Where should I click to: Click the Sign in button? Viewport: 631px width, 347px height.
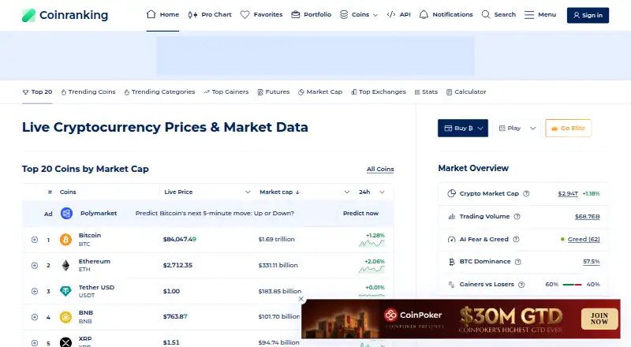[588, 15]
